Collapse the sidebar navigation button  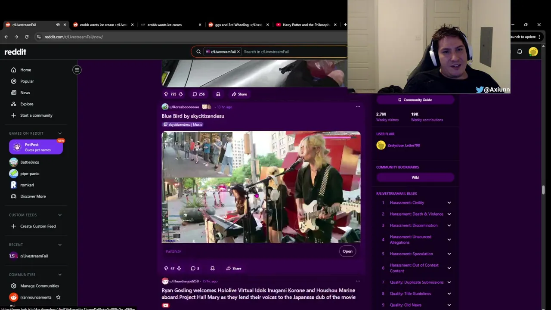point(77,70)
